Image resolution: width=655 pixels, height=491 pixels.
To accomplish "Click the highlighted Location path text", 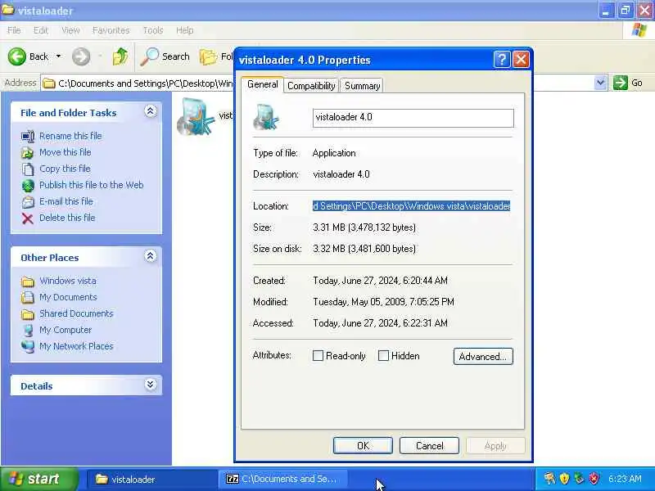I will 412,206.
